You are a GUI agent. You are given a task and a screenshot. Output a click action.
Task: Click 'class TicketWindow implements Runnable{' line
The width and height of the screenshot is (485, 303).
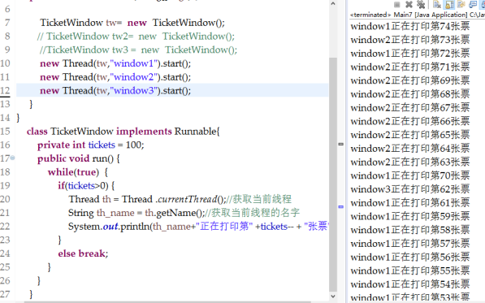coord(123,132)
